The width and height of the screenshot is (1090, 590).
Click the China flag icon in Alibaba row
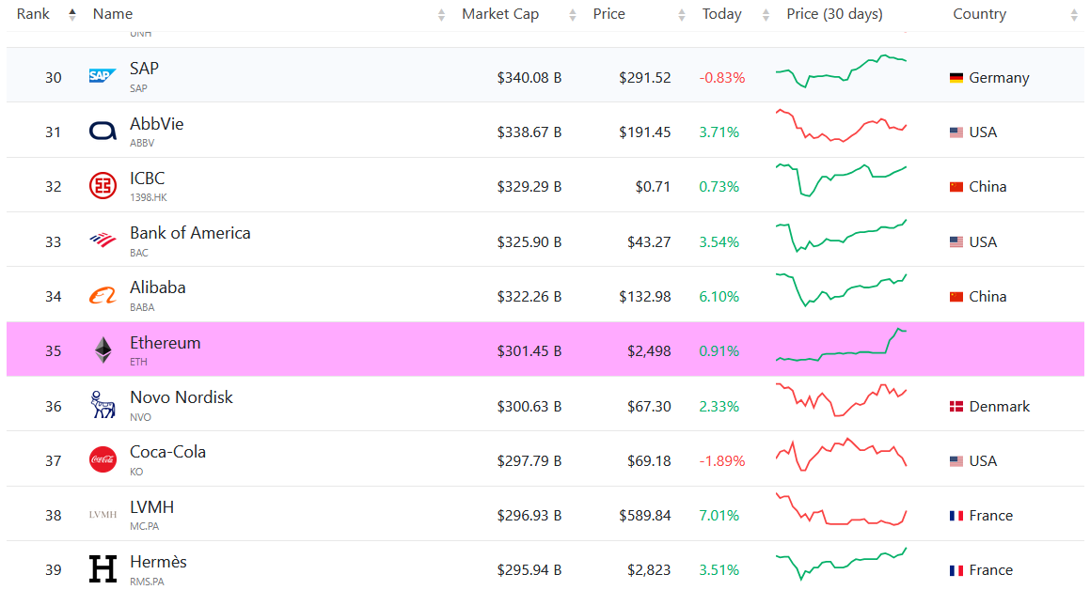pos(956,296)
